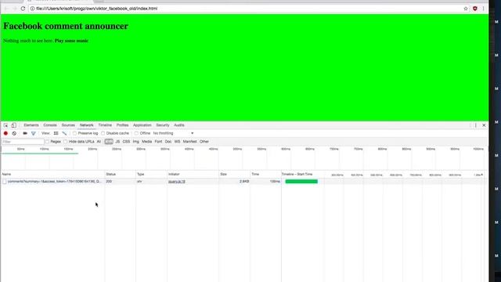Open DevTools customize menu

tap(476, 125)
